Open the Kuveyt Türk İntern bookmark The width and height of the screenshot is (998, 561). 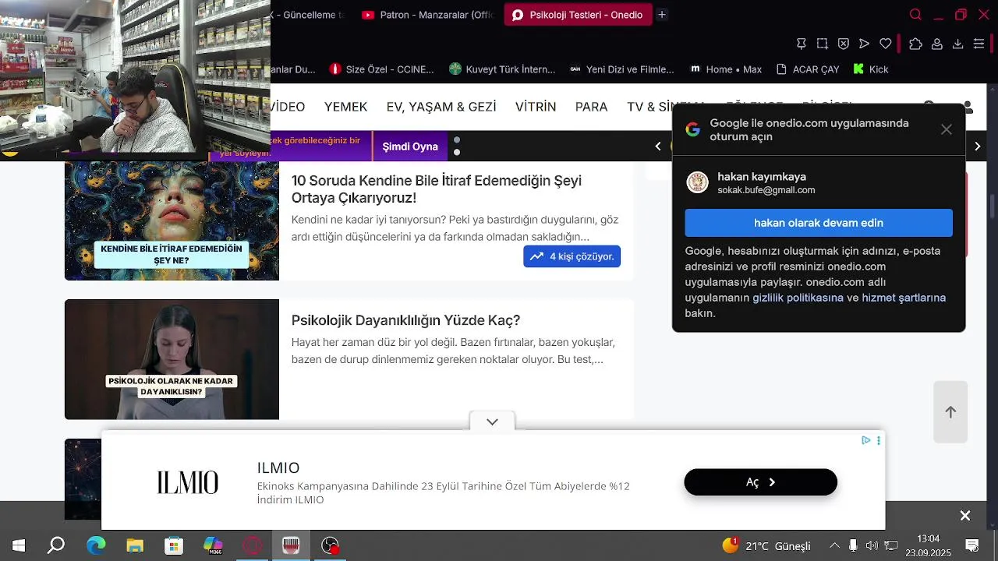tap(502, 69)
